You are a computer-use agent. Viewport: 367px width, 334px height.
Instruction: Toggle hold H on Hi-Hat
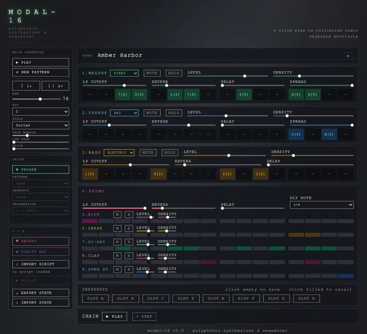click(129, 242)
